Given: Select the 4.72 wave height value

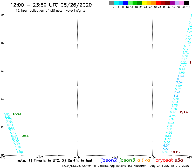Looking at the screenshot, I should (x=168, y=139).
